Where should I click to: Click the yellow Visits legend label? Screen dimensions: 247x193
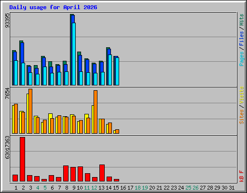pyautogui.click(x=241, y=95)
